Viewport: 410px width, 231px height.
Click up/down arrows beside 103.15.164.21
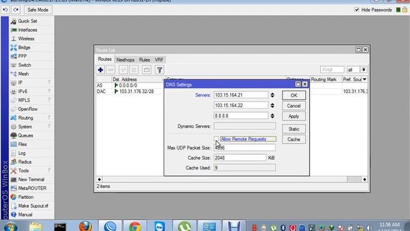[272, 95]
